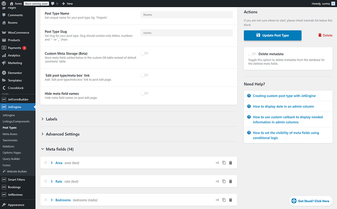The width and height of the screenshot is (337, 209).
Task: Open Website Builder submenu
Action: tap(15, 171)
